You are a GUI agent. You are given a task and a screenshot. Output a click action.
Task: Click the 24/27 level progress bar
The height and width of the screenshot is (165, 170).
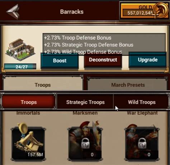[20, 67]
